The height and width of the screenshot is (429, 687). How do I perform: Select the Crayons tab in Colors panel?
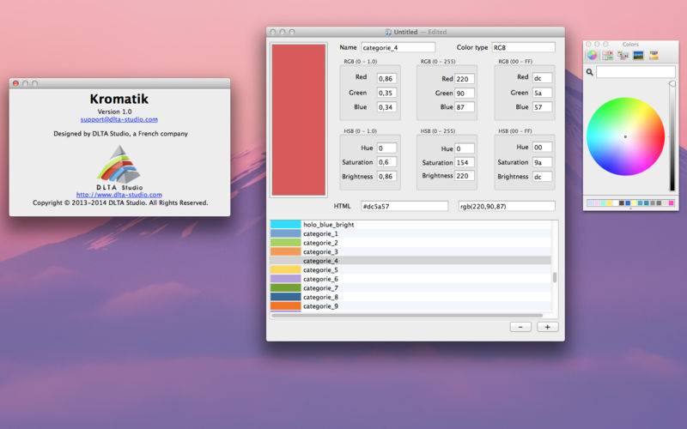pyautogui.click(x=654, y=55)
